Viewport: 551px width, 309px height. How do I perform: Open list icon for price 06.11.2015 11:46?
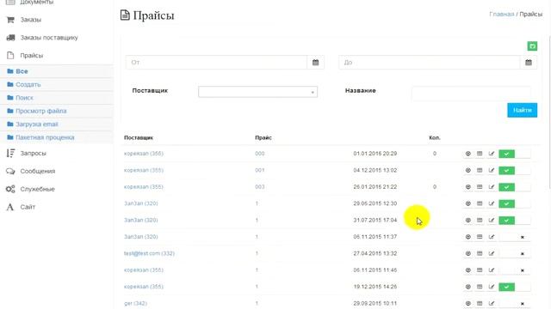480,270
